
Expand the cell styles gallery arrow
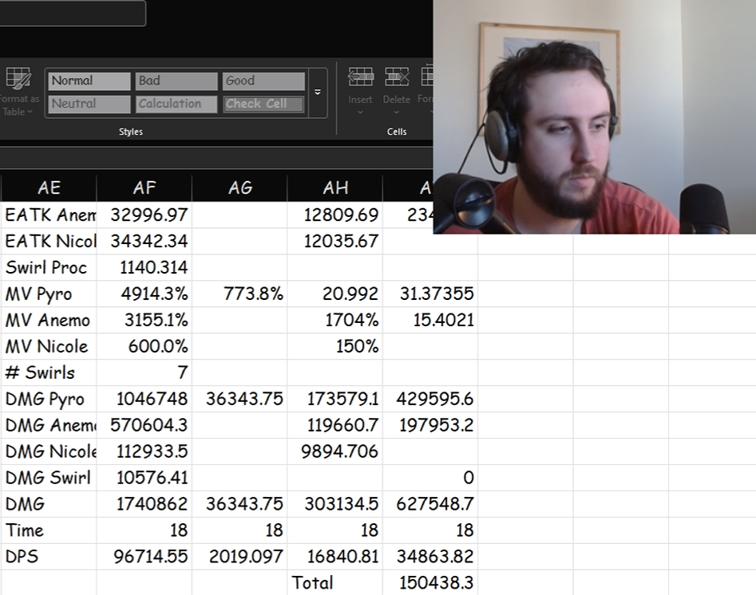318,93
